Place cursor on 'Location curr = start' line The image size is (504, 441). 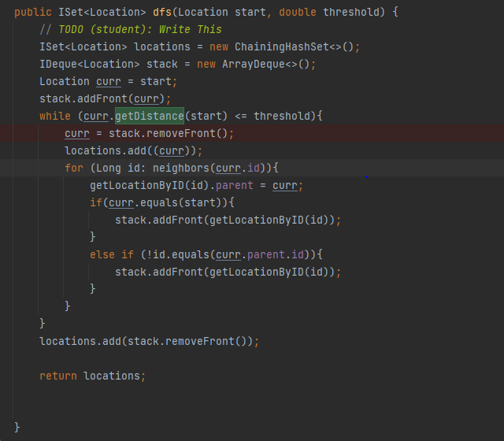[109, 82]
